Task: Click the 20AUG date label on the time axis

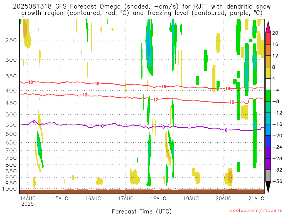Action: click(x=223, y=198)
